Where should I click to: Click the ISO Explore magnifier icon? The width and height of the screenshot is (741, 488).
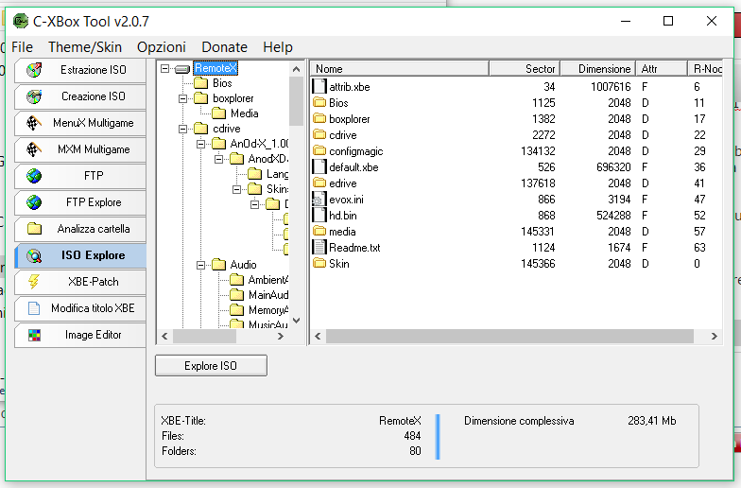[x=34, y=255]
